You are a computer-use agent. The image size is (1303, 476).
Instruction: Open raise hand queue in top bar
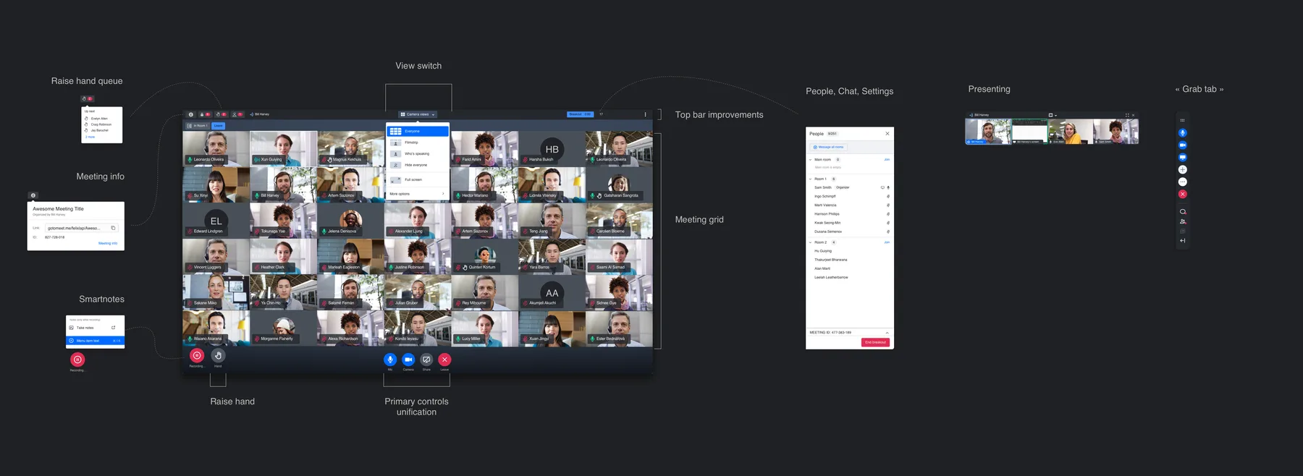pos(221,114)
